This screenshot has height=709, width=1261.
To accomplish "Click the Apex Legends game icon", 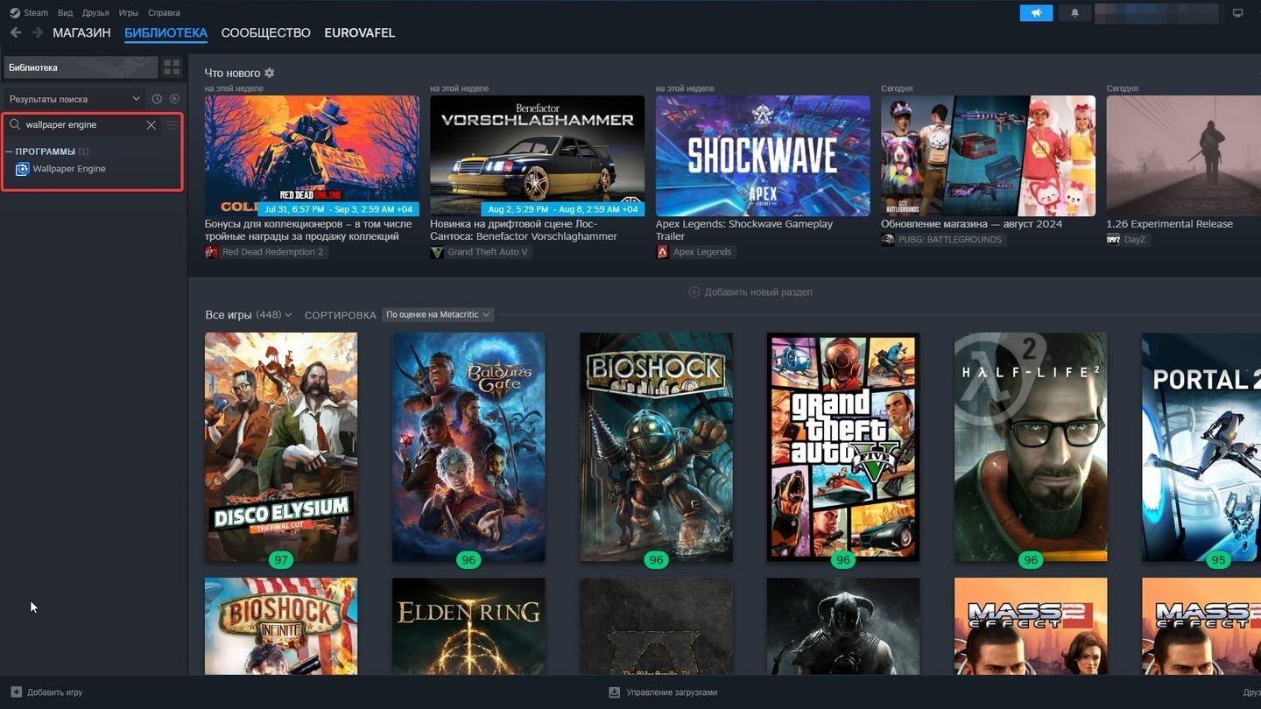I will (x=662, y=252).
